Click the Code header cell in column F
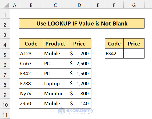Image resolution: width=152 pixels, height=119 pixels. (114, 44)
